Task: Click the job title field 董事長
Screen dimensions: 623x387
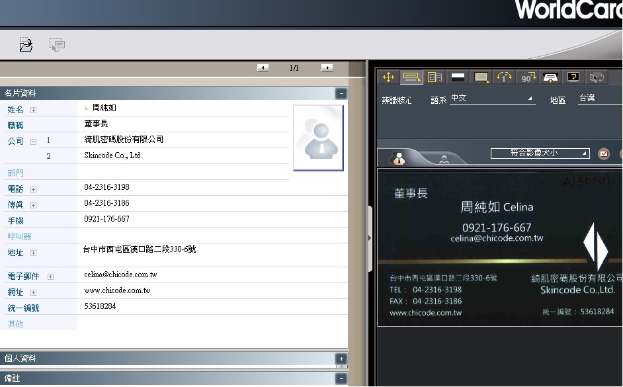Action: tap(183, 124)
